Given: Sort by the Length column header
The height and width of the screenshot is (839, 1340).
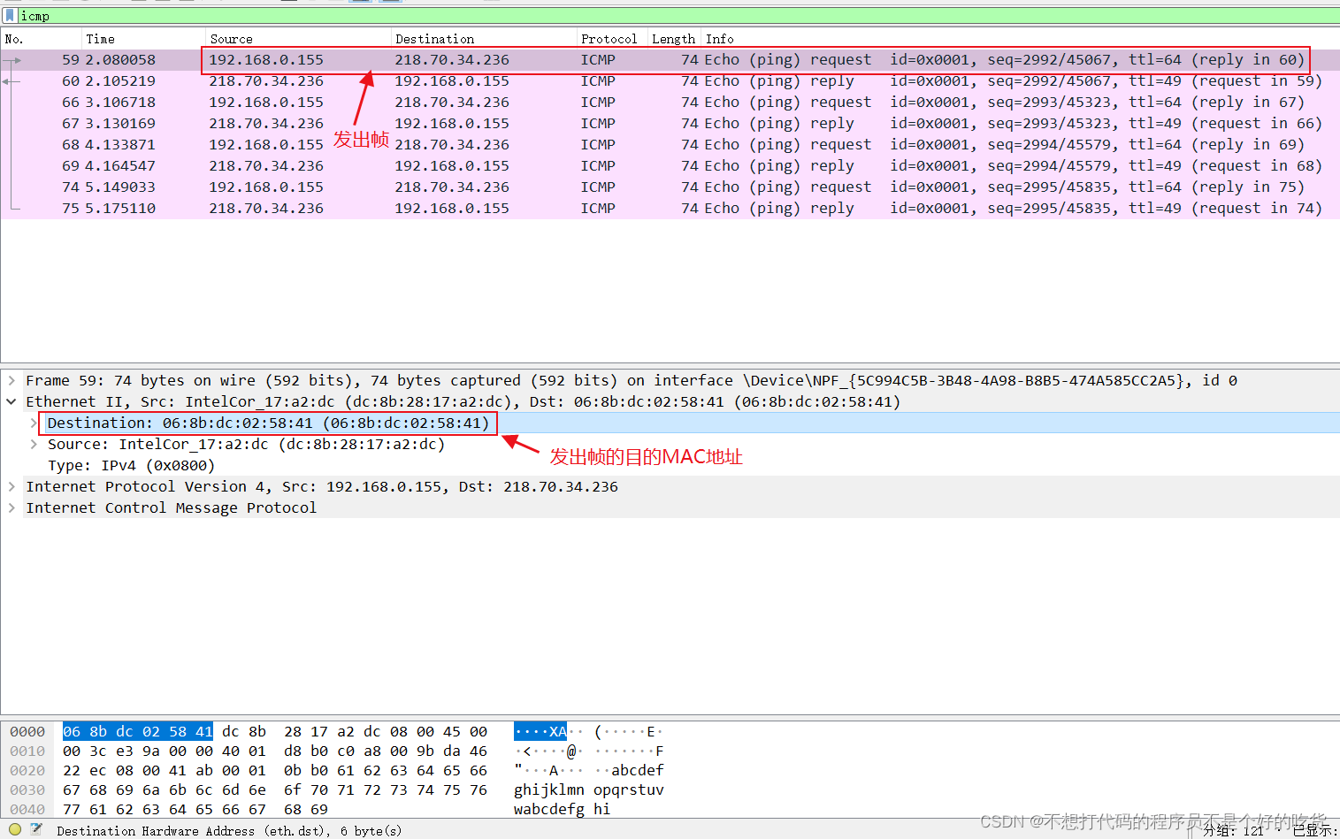Looking at the screenshot, I should pyautogui.click(x=675, y=39).
